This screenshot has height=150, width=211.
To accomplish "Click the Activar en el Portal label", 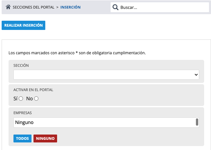I will (33, 90).
